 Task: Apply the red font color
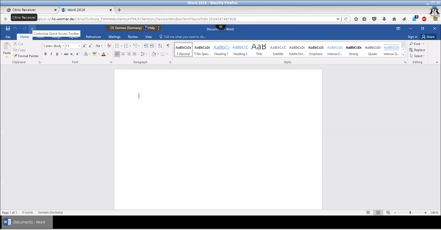click(104, 54)
